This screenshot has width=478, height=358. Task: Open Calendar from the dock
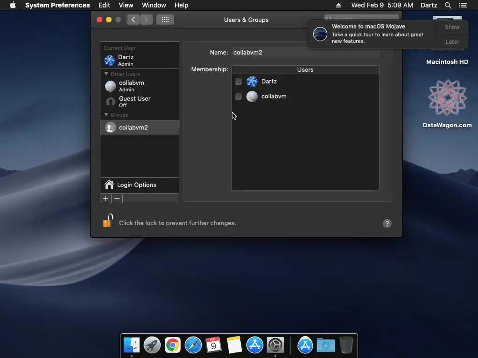(213, 345)
